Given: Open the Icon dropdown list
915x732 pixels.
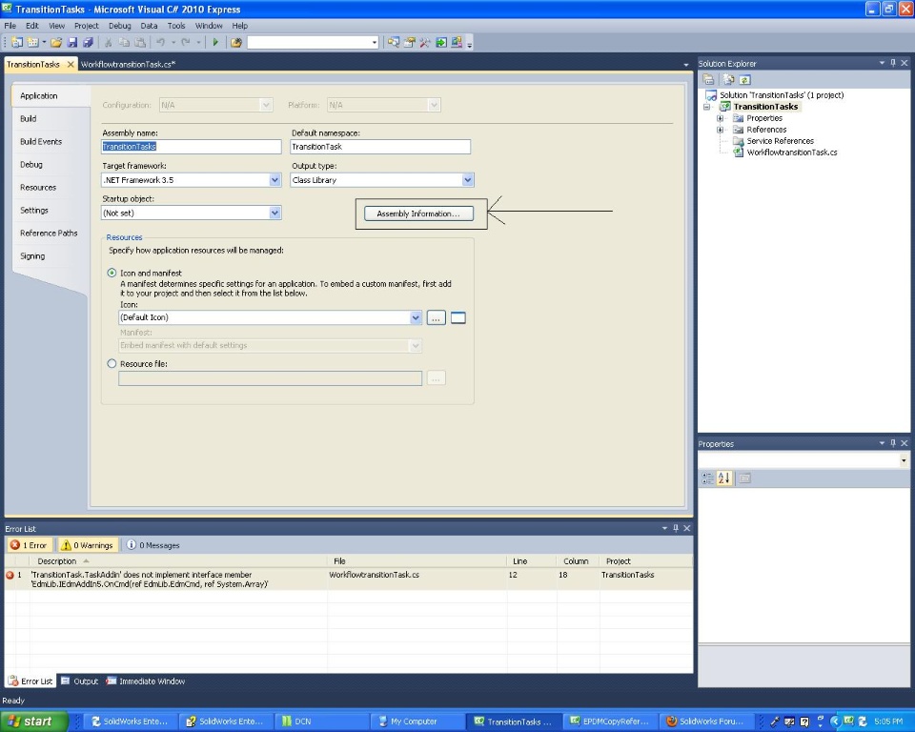Looking at the screenshot, I should click(x=416, y=317).
